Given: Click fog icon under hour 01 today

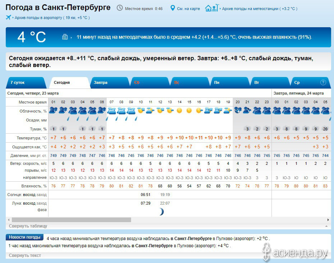Looking at the screenshot, I should point(53,129).
